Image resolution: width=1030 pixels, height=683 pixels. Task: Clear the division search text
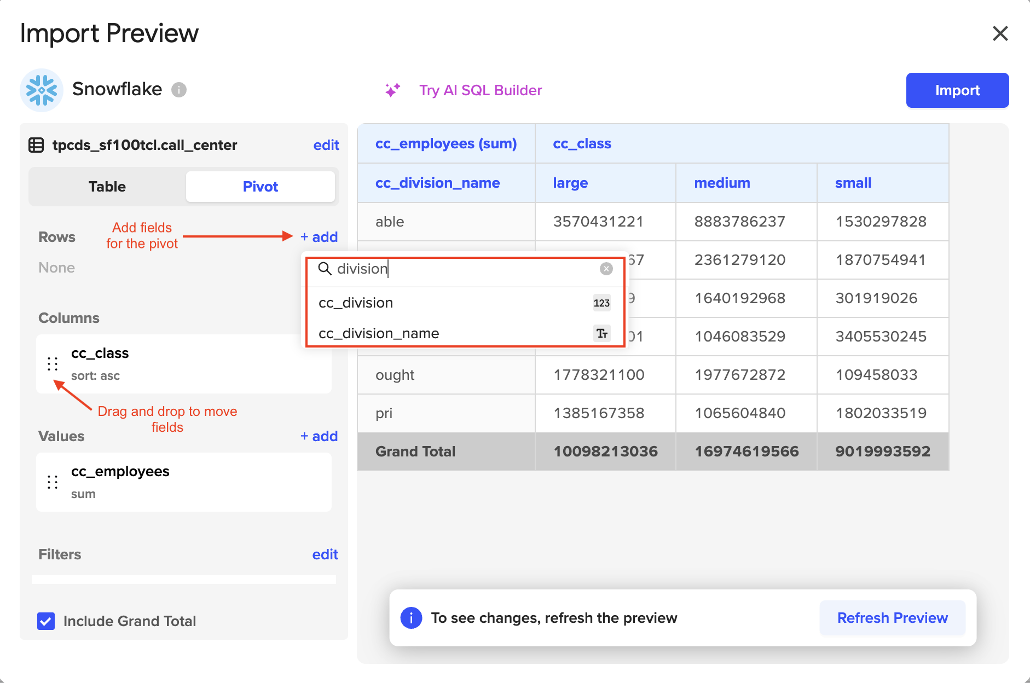pyautogui.click(x=606, y=269)
